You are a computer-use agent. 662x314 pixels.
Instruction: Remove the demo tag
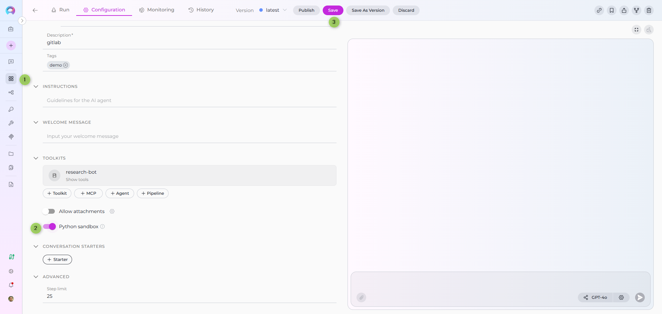click(x=66, y=65)
